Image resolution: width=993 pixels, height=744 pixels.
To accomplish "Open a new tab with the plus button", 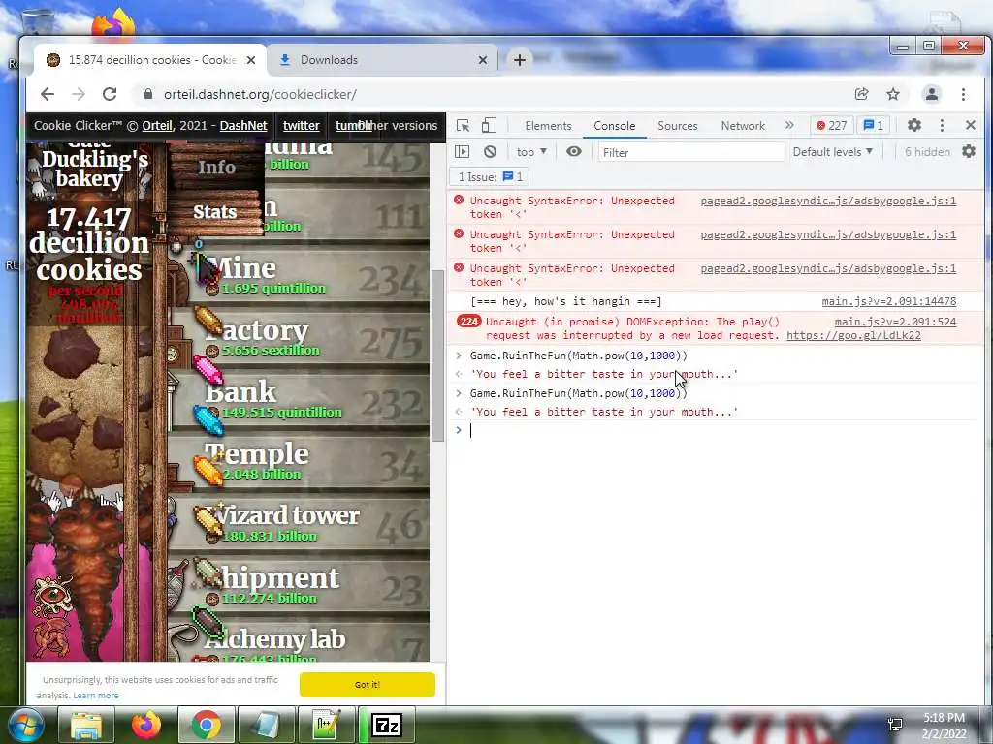I will pyautogui.click(x=520, y=60).
